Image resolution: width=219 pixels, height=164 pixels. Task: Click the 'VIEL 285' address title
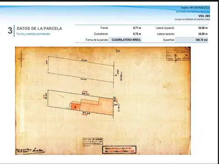pos(204,16)
